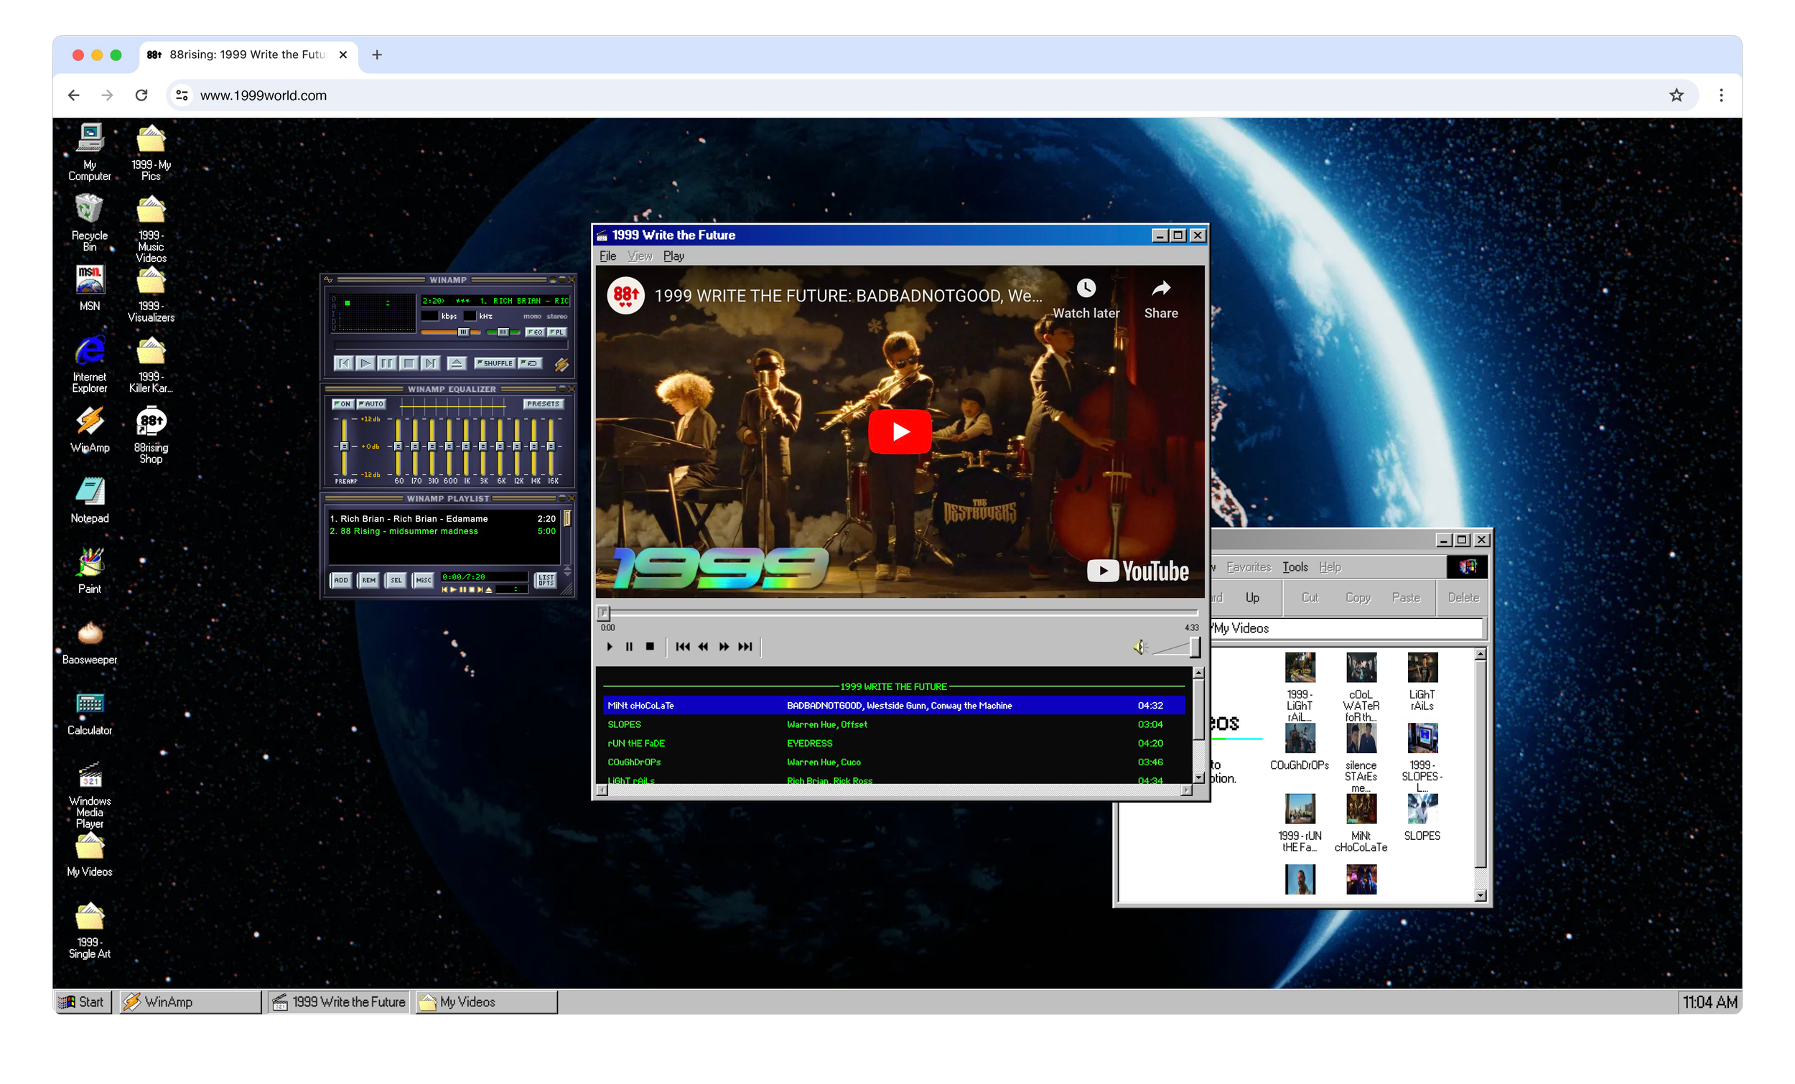
Task: Open Share options in the video player
Action: [x=1160, y=289]
